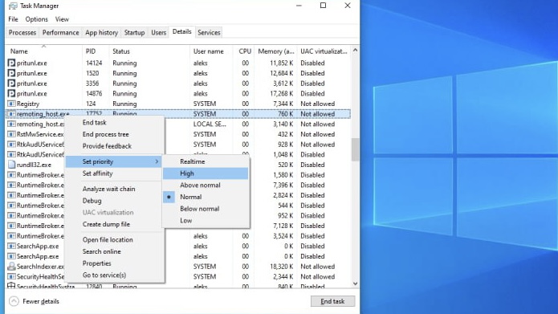Image resolution: width=558 pixels, height=314 pixels.
Task: Open the View menu
Action: (x=62, y=19)
